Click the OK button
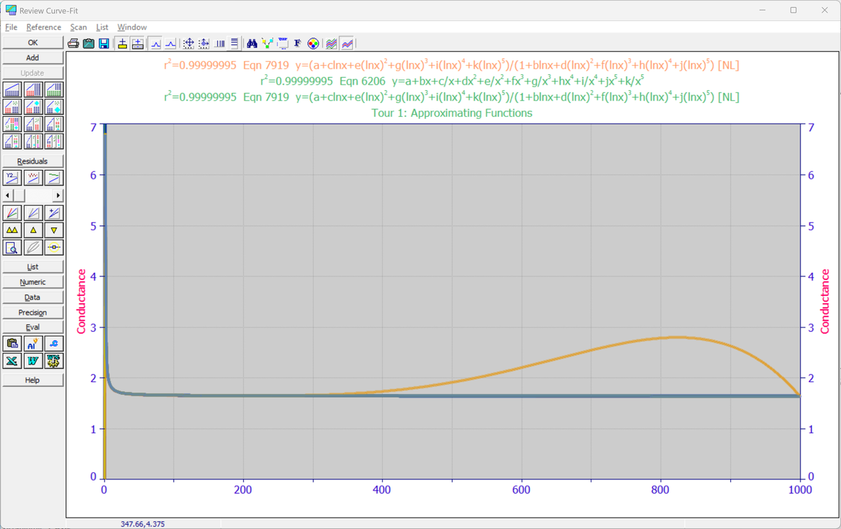This screenshot has height=529, width=841. pyautogui.click(x=33, y=43)
